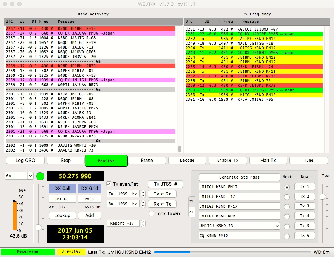This screenshot has height=257, width=334.
Task: Select 'CQ DX JM1IGJ PM95' row at 2259 in Band Activity
Action: coord(91,80)
